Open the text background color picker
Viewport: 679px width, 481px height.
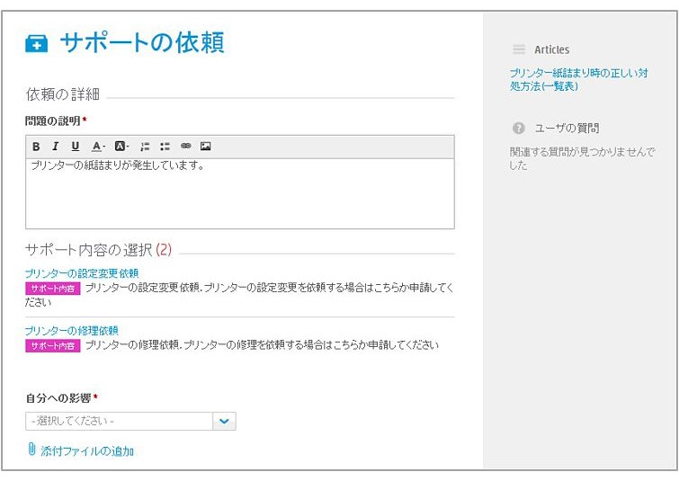[121, 147]
